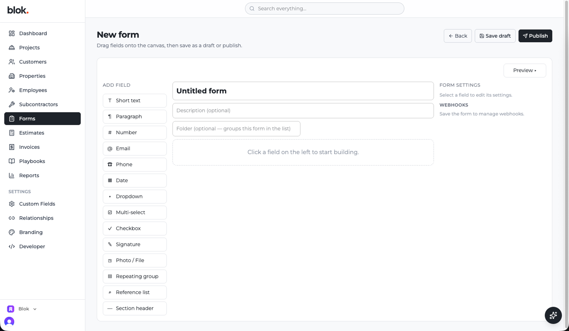Add a Paragraph field

(x=135, y=116)
